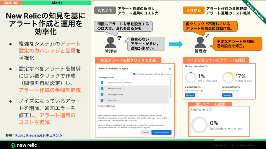Toggle Include standards with partial coverage switch

(x=135, y=74)
